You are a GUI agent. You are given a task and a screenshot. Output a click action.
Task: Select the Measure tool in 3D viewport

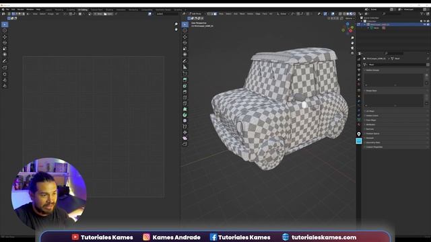[185, 67]
